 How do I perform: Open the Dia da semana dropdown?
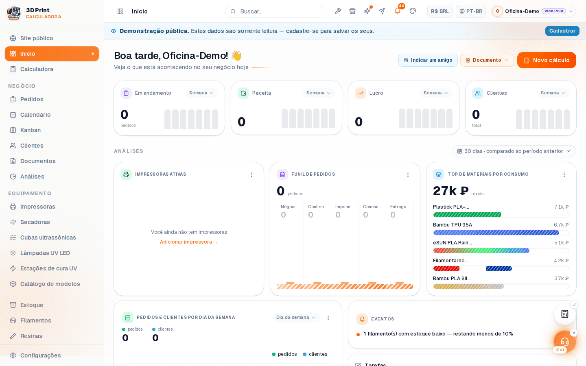[296, 318]
